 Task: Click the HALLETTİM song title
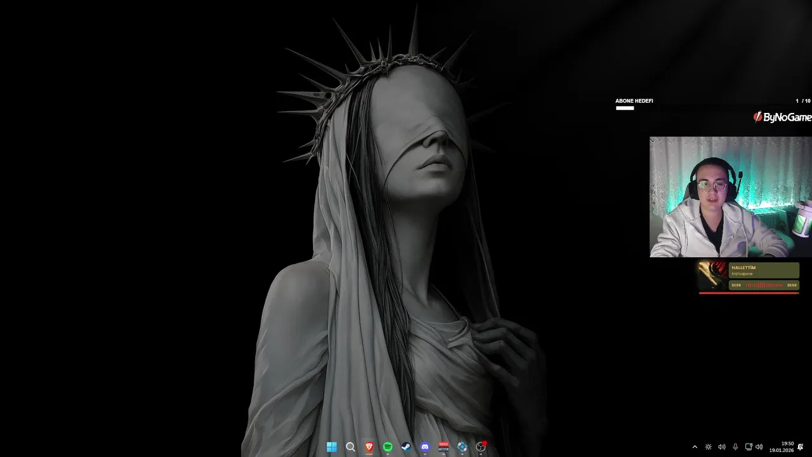pyautogui.click(x=743, y=268)
